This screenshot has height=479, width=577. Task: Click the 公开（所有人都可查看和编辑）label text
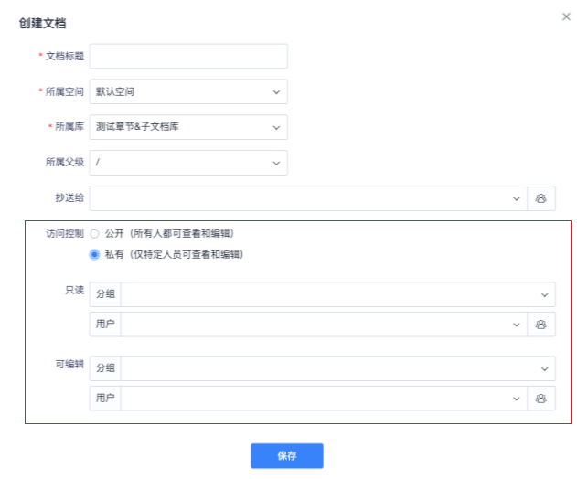[169, 234]
